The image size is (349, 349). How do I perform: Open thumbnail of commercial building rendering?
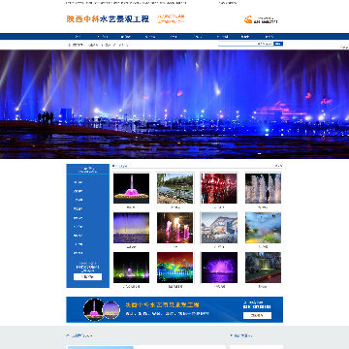[219, 228]
